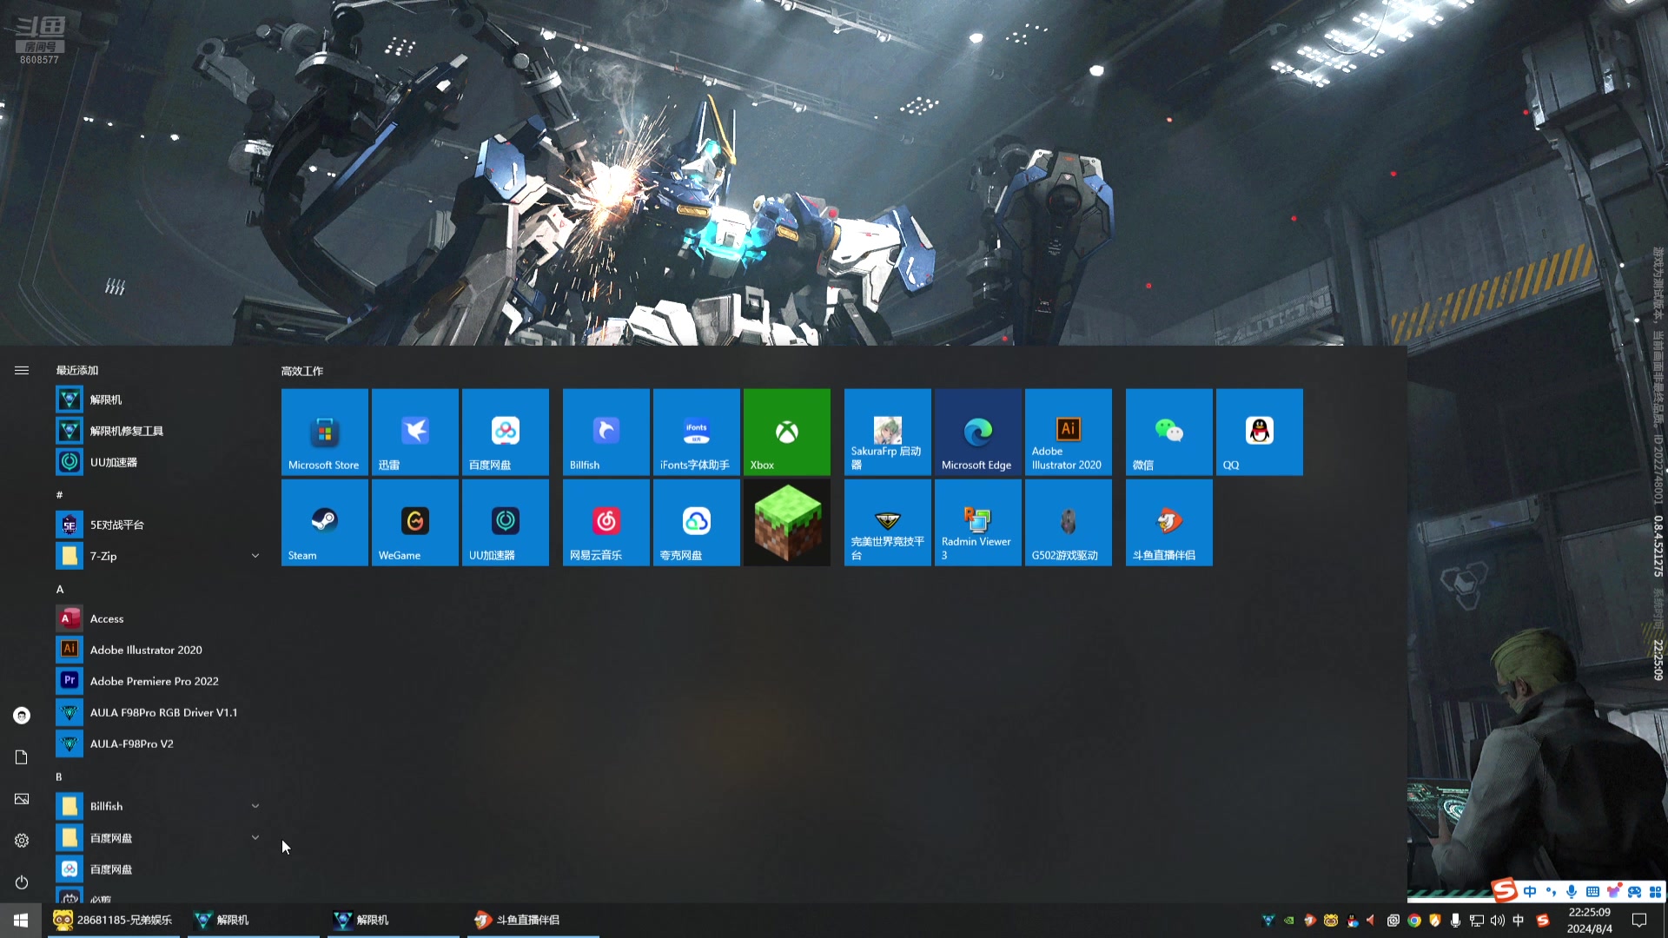Expand the 7-Zip folder chevron
The width and height of the screenshot is (1668, 938).
coord(255,556)
